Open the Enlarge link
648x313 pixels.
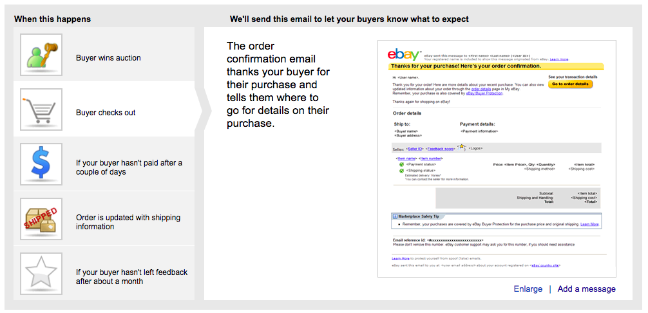[528, 289]
